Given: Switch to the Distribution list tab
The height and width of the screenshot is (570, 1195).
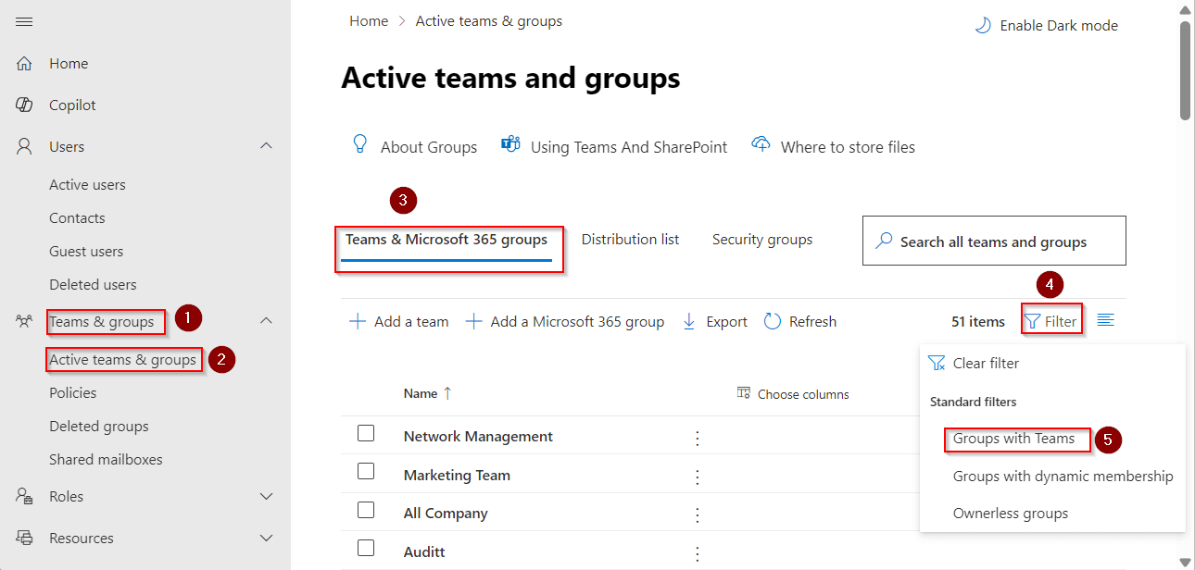Looking at the screenshot, I should pyautogui.click(x=630, y=239).
